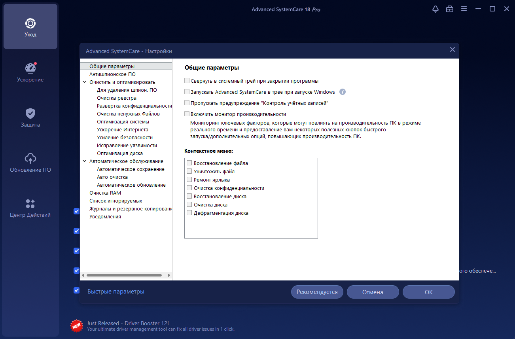
Task: Check Уничтожить файл context menu option
Action: pos(189,171)
